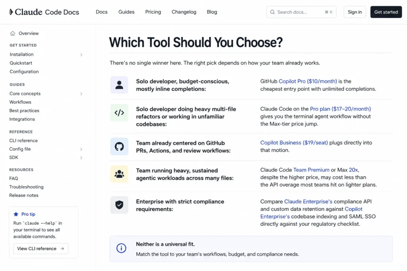
Task: Click the team people group icon
Action: (x=119, y=174)
